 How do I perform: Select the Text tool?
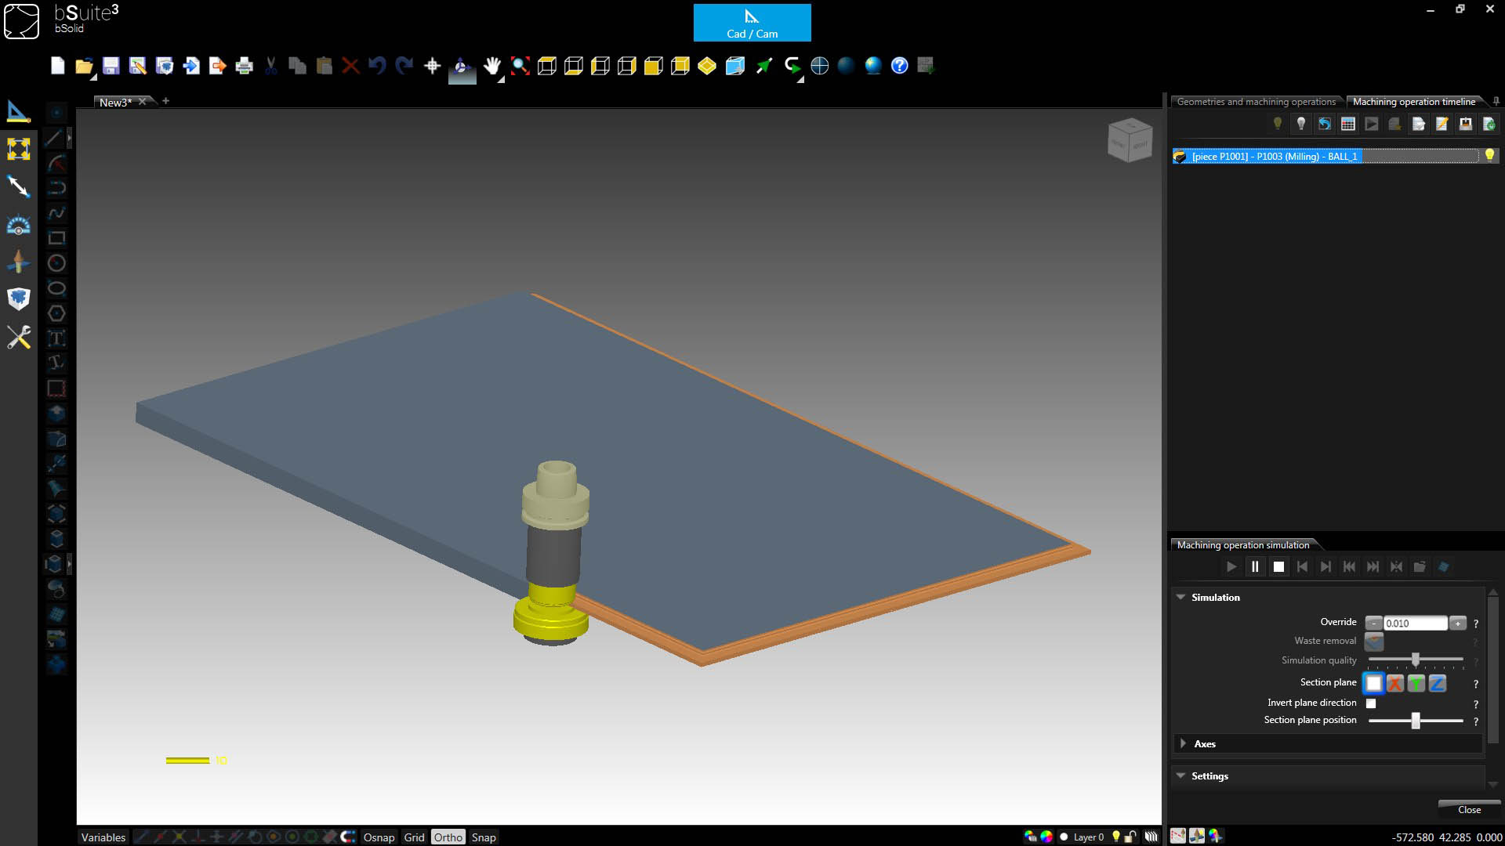[x=56, y=338]
